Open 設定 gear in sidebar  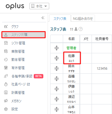[11, 109]
